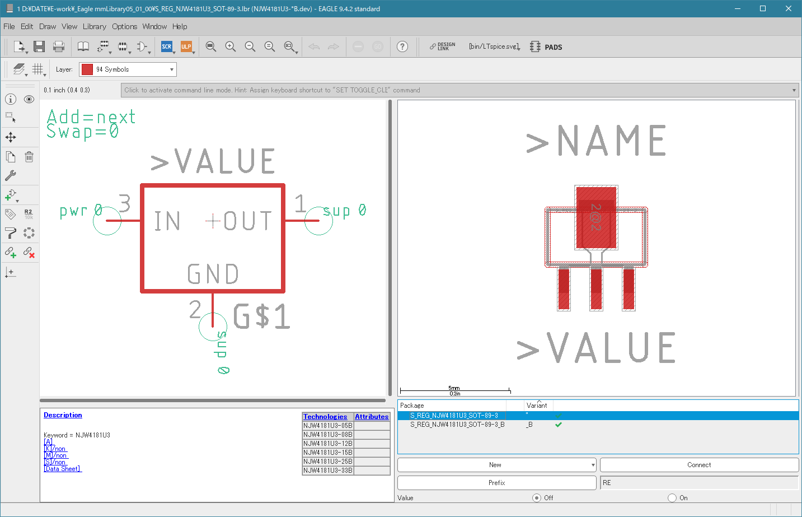Click the red layer color swatch

[x=87, y=69]
